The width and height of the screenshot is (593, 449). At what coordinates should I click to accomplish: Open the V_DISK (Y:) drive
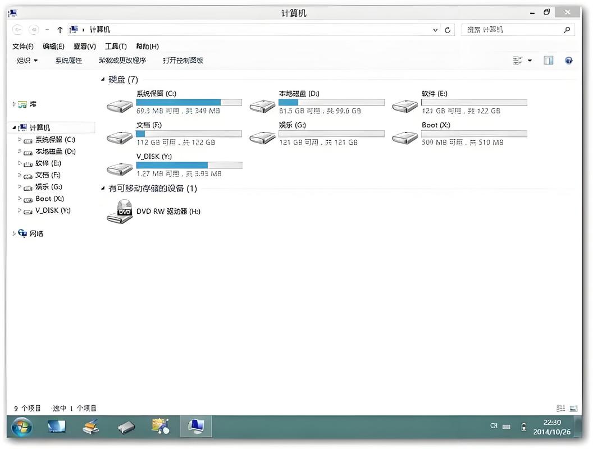click(x=120, y=166)
